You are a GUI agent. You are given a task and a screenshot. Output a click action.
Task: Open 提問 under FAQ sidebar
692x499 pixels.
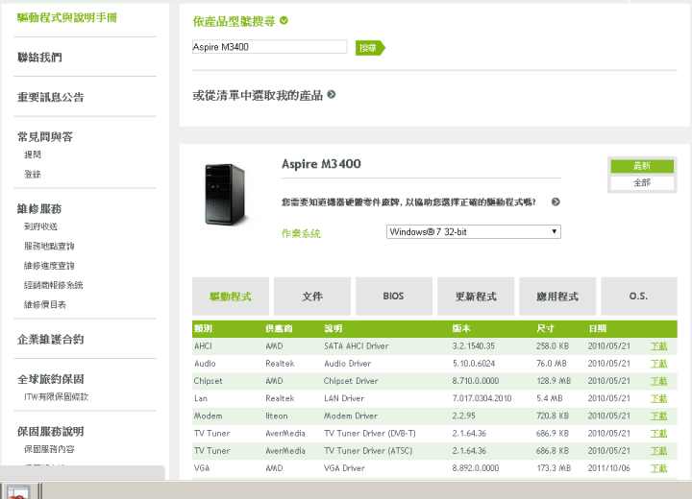coord(33,154)
